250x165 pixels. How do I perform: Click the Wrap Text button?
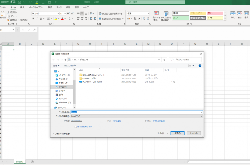[x=111, y=13]
